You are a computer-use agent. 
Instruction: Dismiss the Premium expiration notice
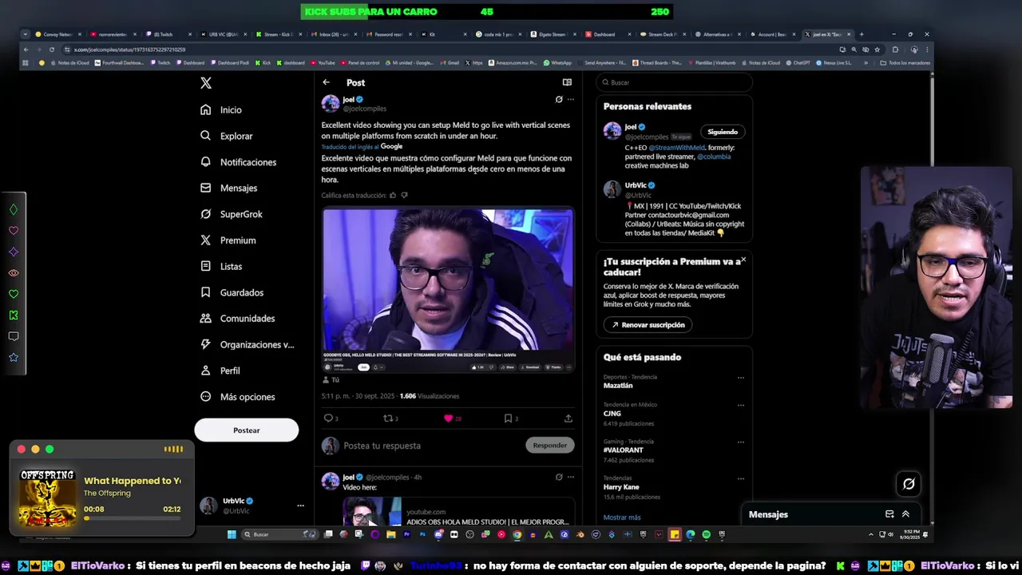(x=743, y=260)
